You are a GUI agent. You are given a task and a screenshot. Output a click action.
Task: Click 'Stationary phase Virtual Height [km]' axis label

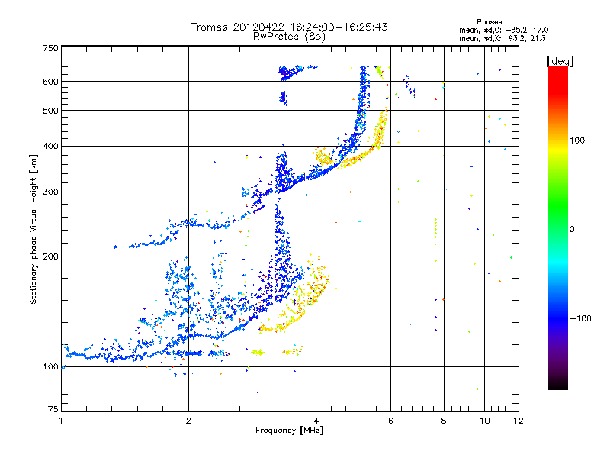point(34,229)
